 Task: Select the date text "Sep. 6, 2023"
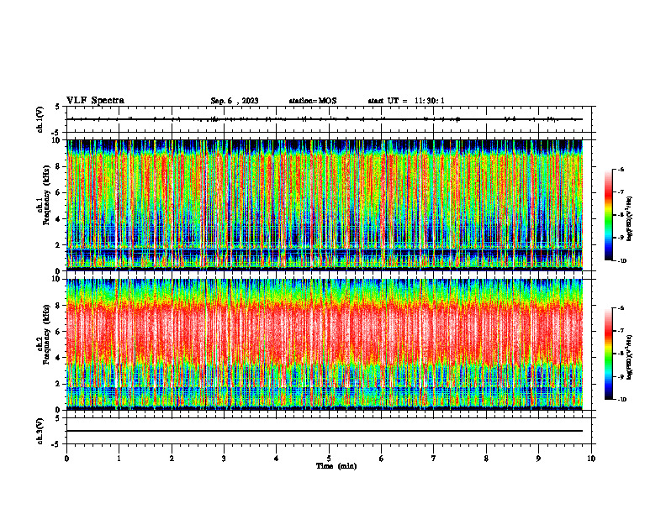pos(235,101)
